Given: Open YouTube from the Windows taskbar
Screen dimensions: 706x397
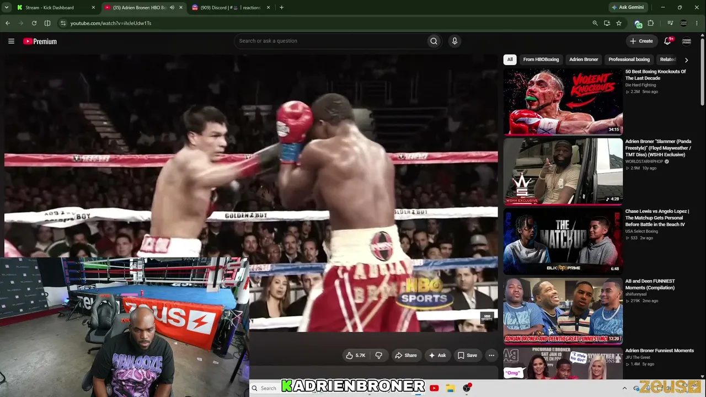Looking at the screenshot, I should click(x=434, y=388).
